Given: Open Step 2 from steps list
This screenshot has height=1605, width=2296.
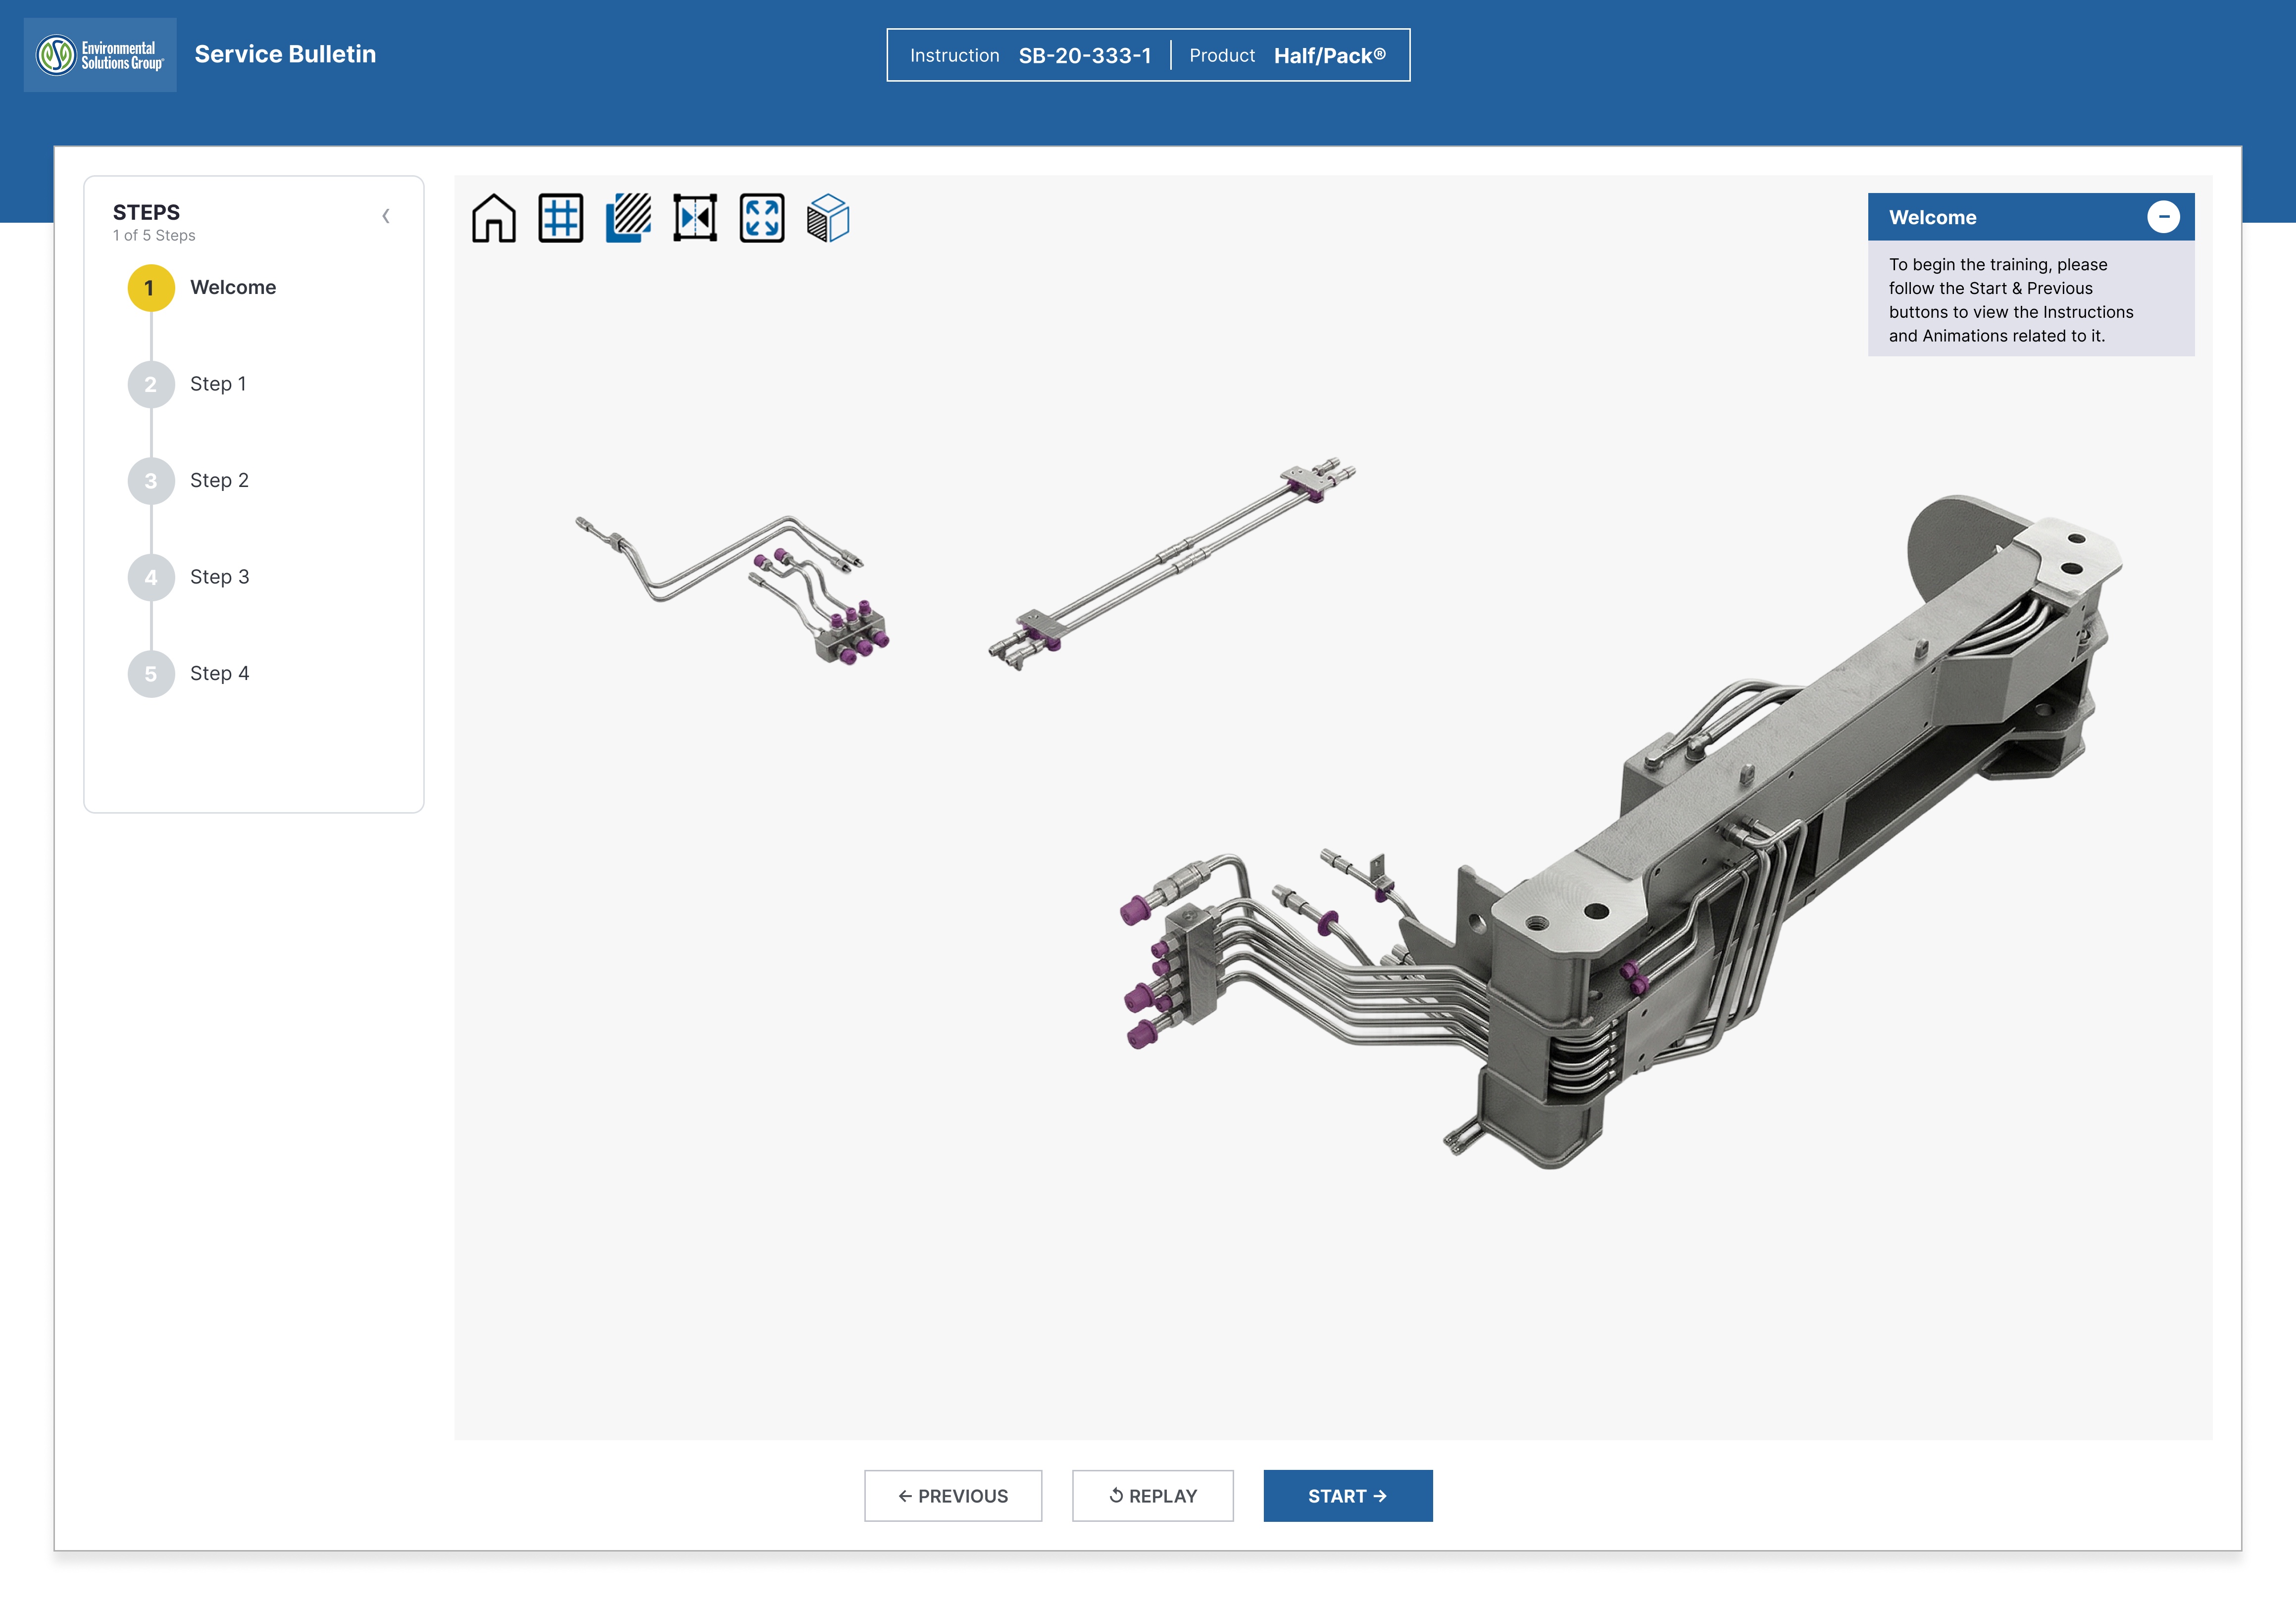Looking at the screenshot, I should tap(219, 481).
